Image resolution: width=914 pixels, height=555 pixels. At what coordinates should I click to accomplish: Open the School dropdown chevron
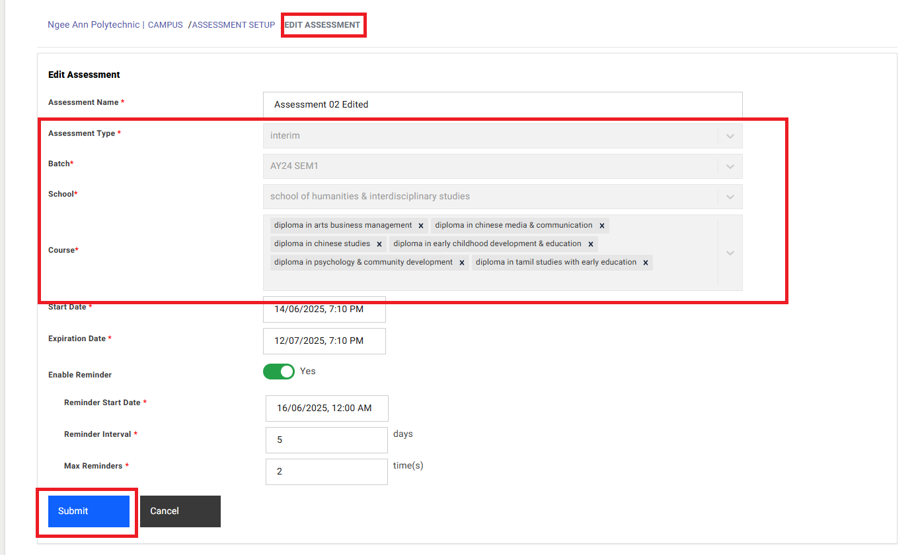pos(730,197)
